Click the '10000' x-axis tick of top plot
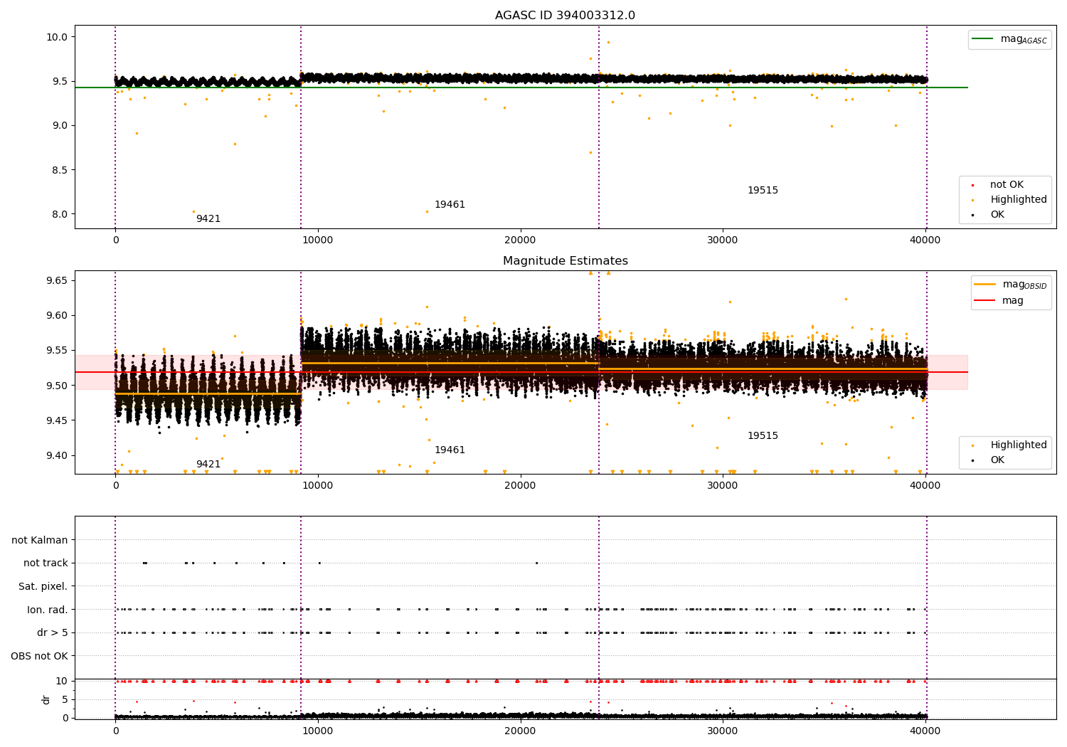1067x747 pixels. tap(317, 240)
